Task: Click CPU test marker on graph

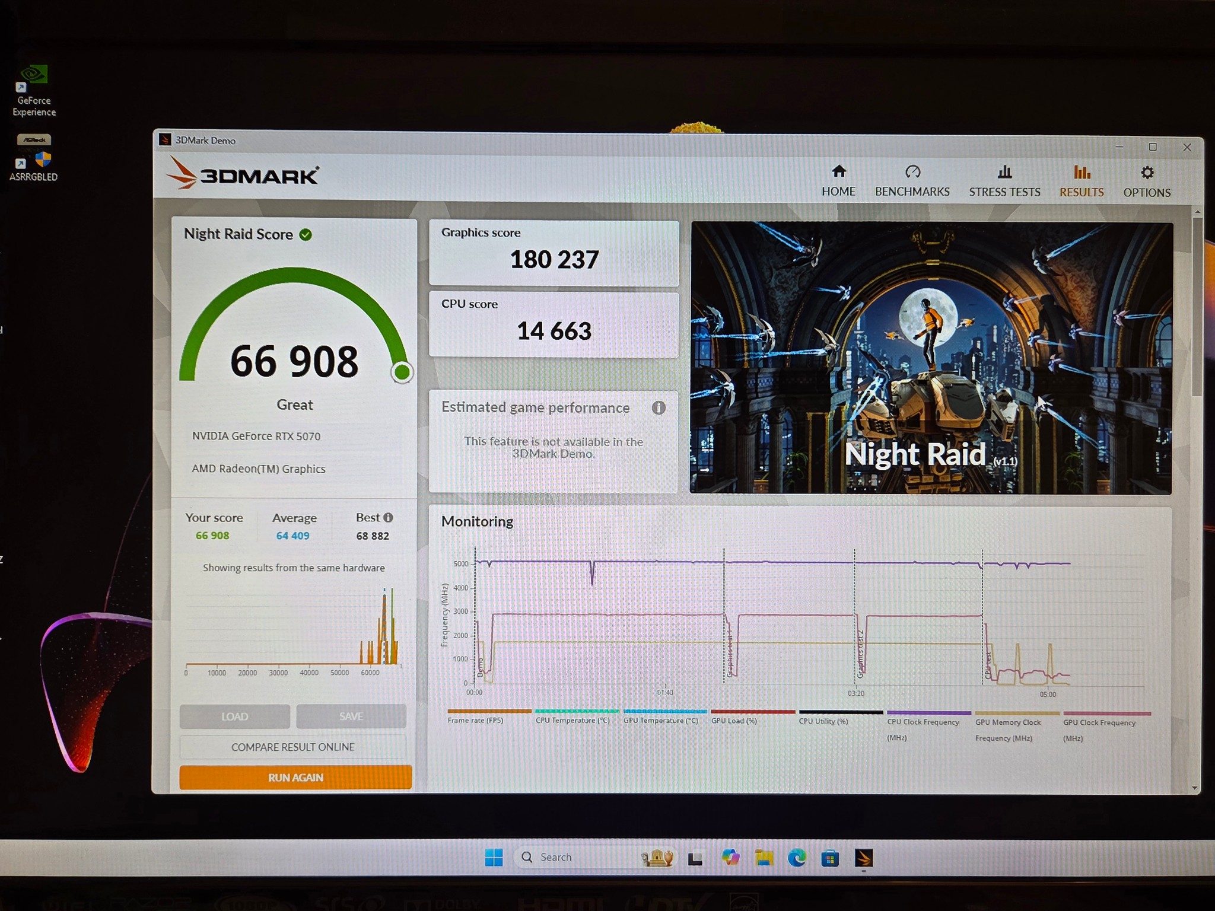Action: tap(988, 665)
